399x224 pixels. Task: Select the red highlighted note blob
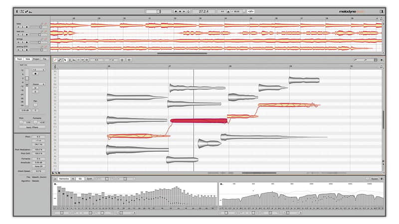pyautogui.click(x=199, y=121)
